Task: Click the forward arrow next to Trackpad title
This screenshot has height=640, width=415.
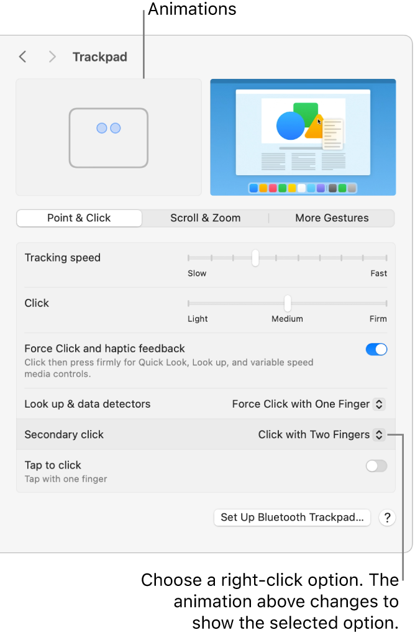Action: [x=52, y=57]
